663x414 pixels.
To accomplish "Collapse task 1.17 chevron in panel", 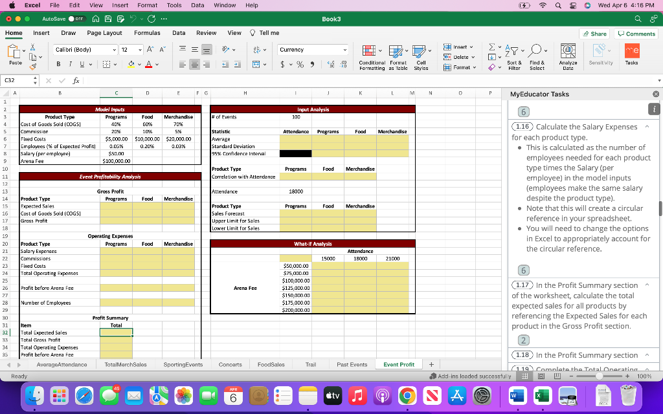I will pos(647,285).
